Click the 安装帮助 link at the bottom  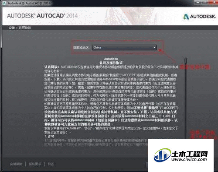16,164
